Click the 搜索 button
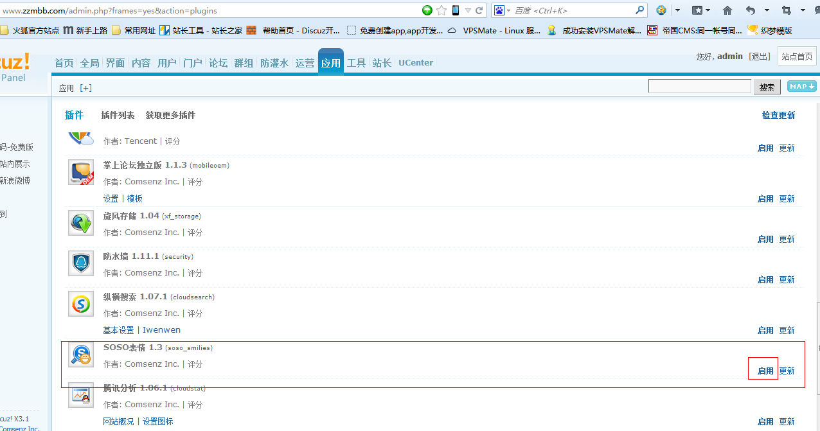The image size is (820, 431). click(767, 87)
